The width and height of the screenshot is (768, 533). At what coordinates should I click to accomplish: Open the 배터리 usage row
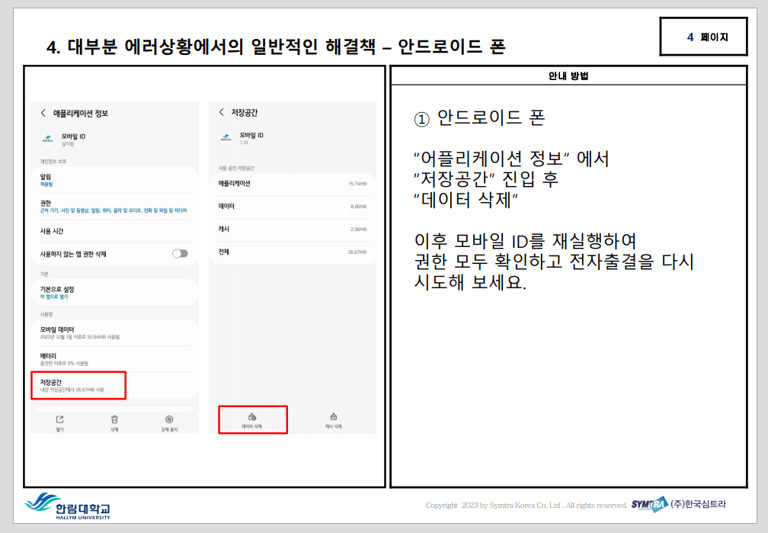coord(113,358)
